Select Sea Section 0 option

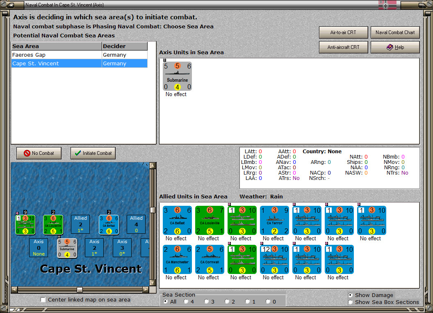click(268, 301)
